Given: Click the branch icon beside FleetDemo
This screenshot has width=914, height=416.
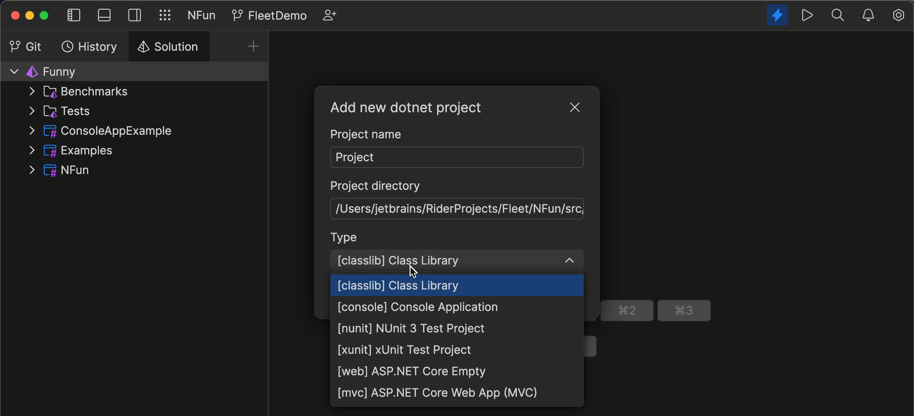Looking at the screenshot, I should click(237, 15).
